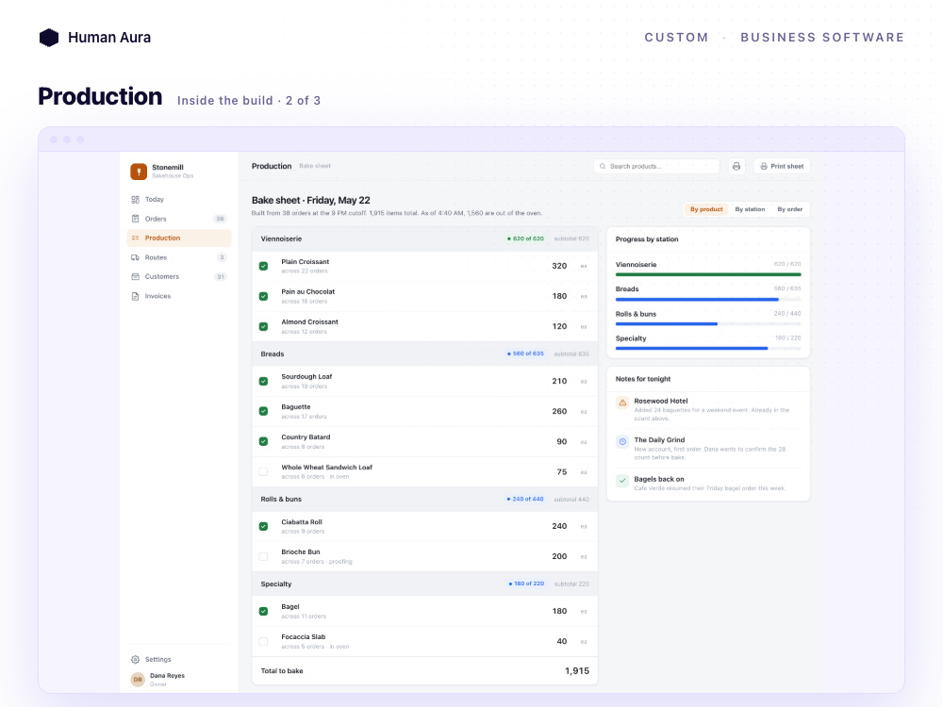The width and height of the screenshot is (943, 707).
Task: Open Routes in the sidebar
Action: pos(178,257)
